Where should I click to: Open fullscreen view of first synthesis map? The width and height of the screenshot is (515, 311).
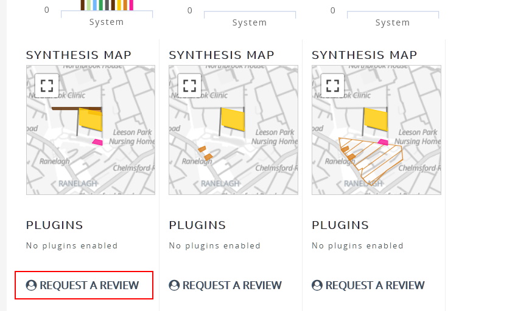point(47,86)
